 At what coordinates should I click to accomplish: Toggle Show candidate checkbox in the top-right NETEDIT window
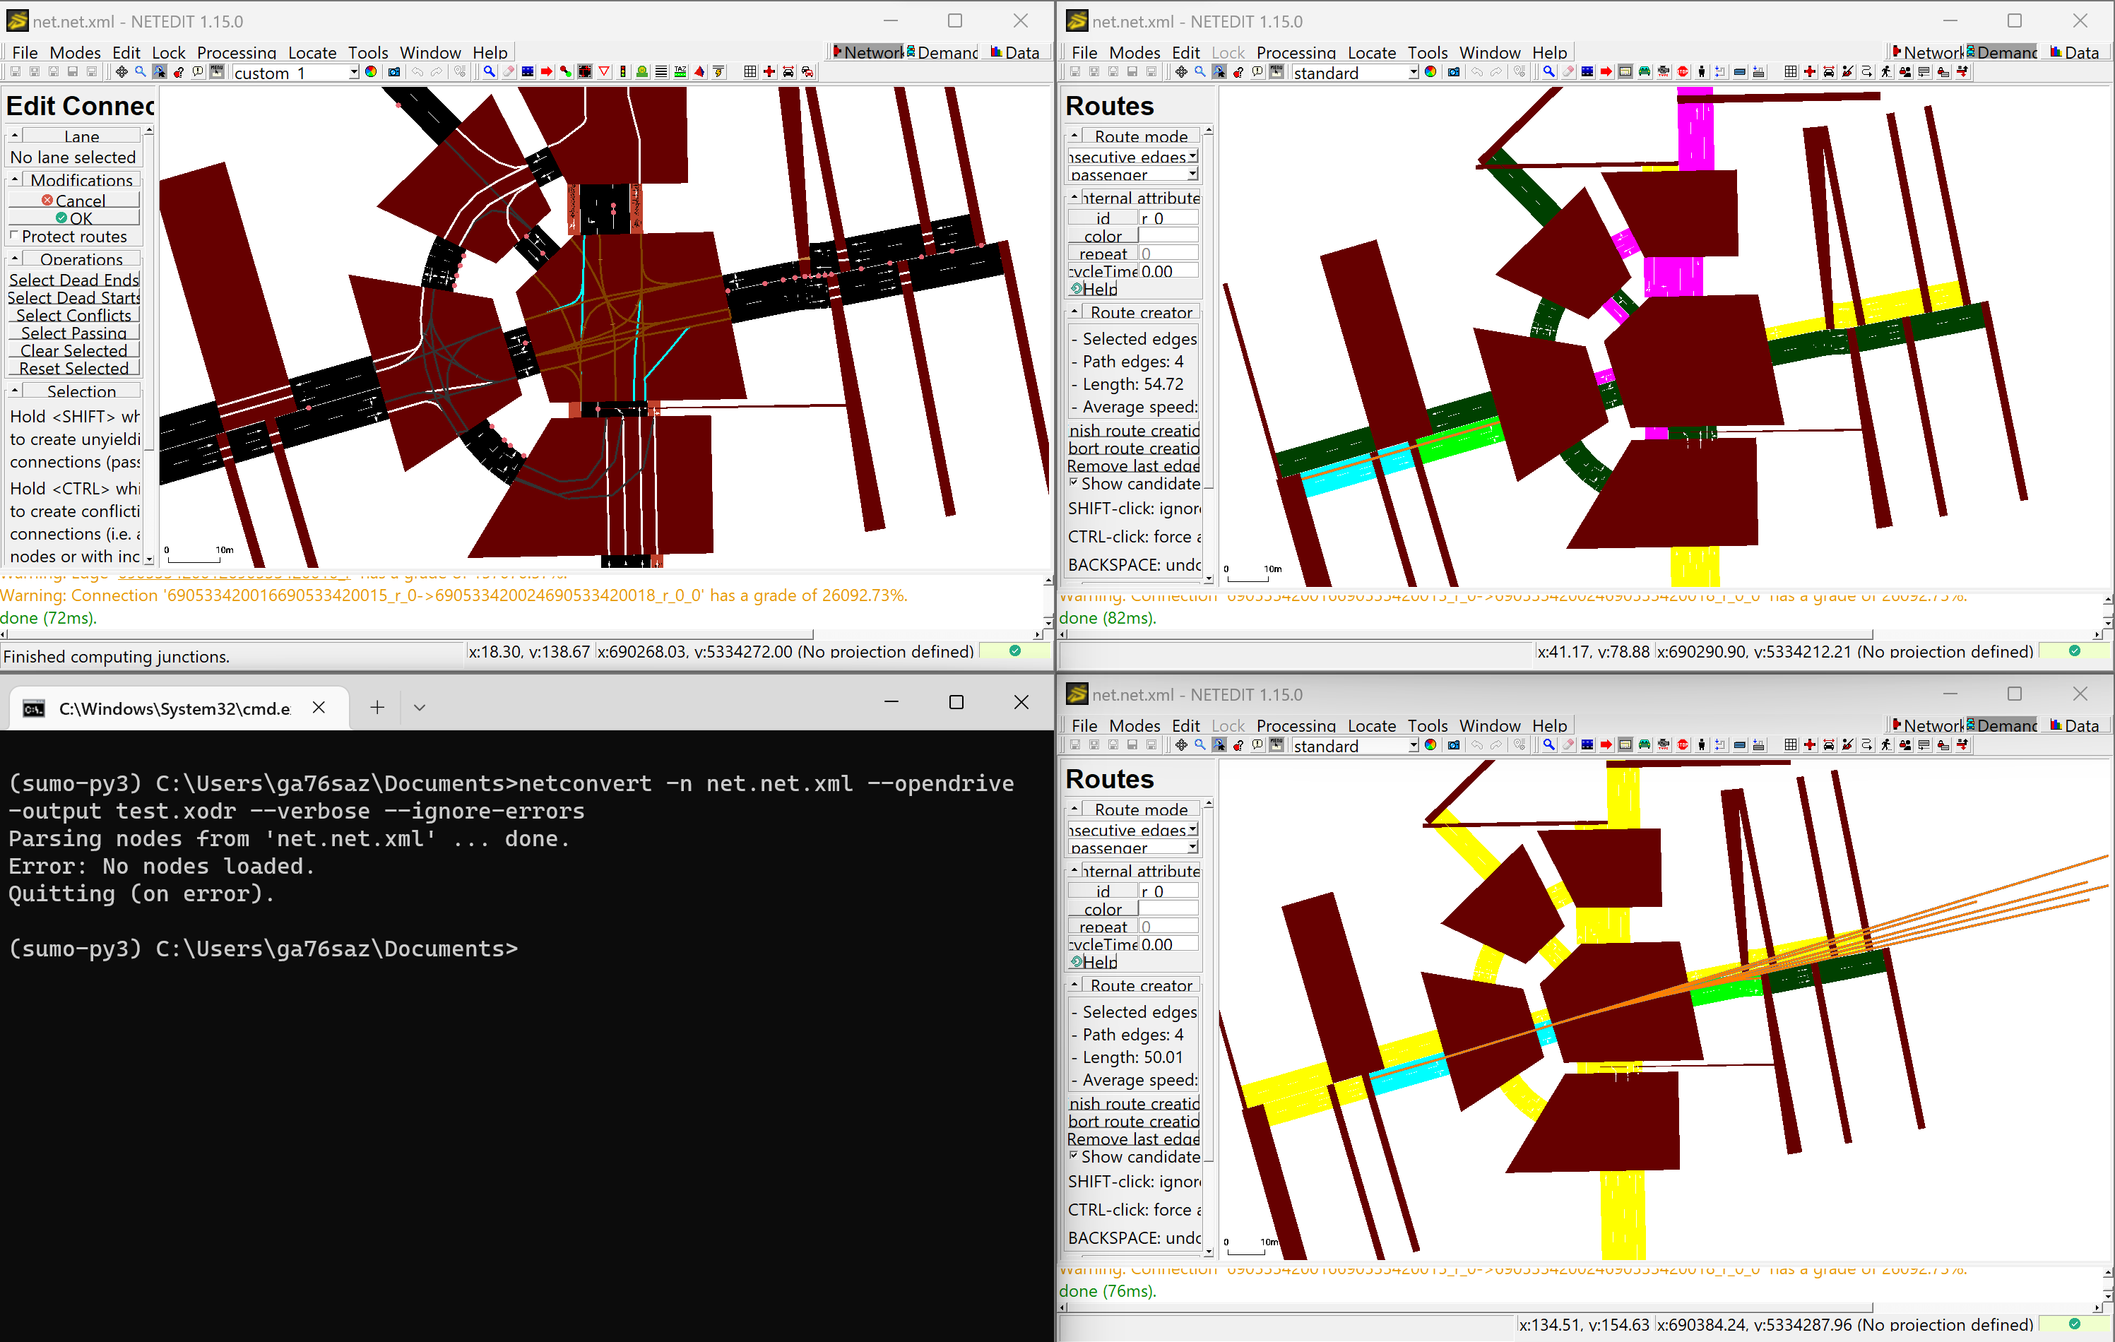pos(1073,482)
